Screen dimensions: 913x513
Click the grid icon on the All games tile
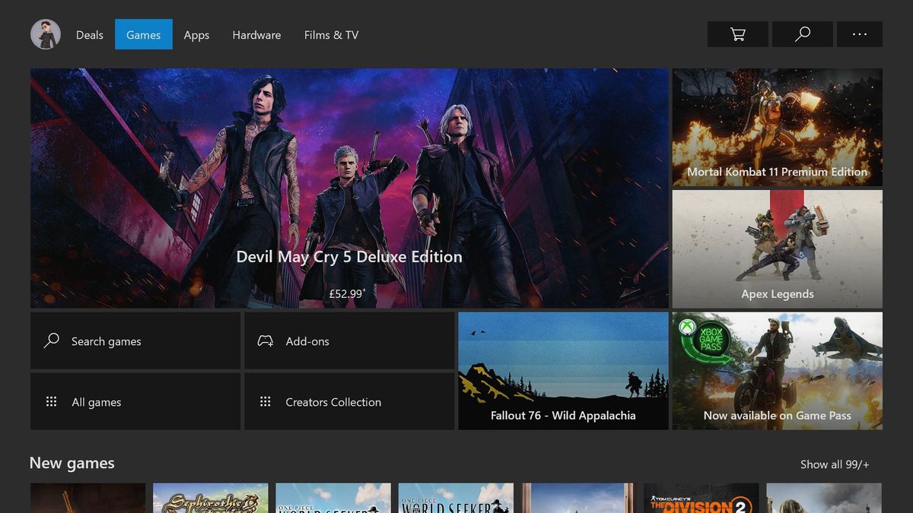[51, 401]
